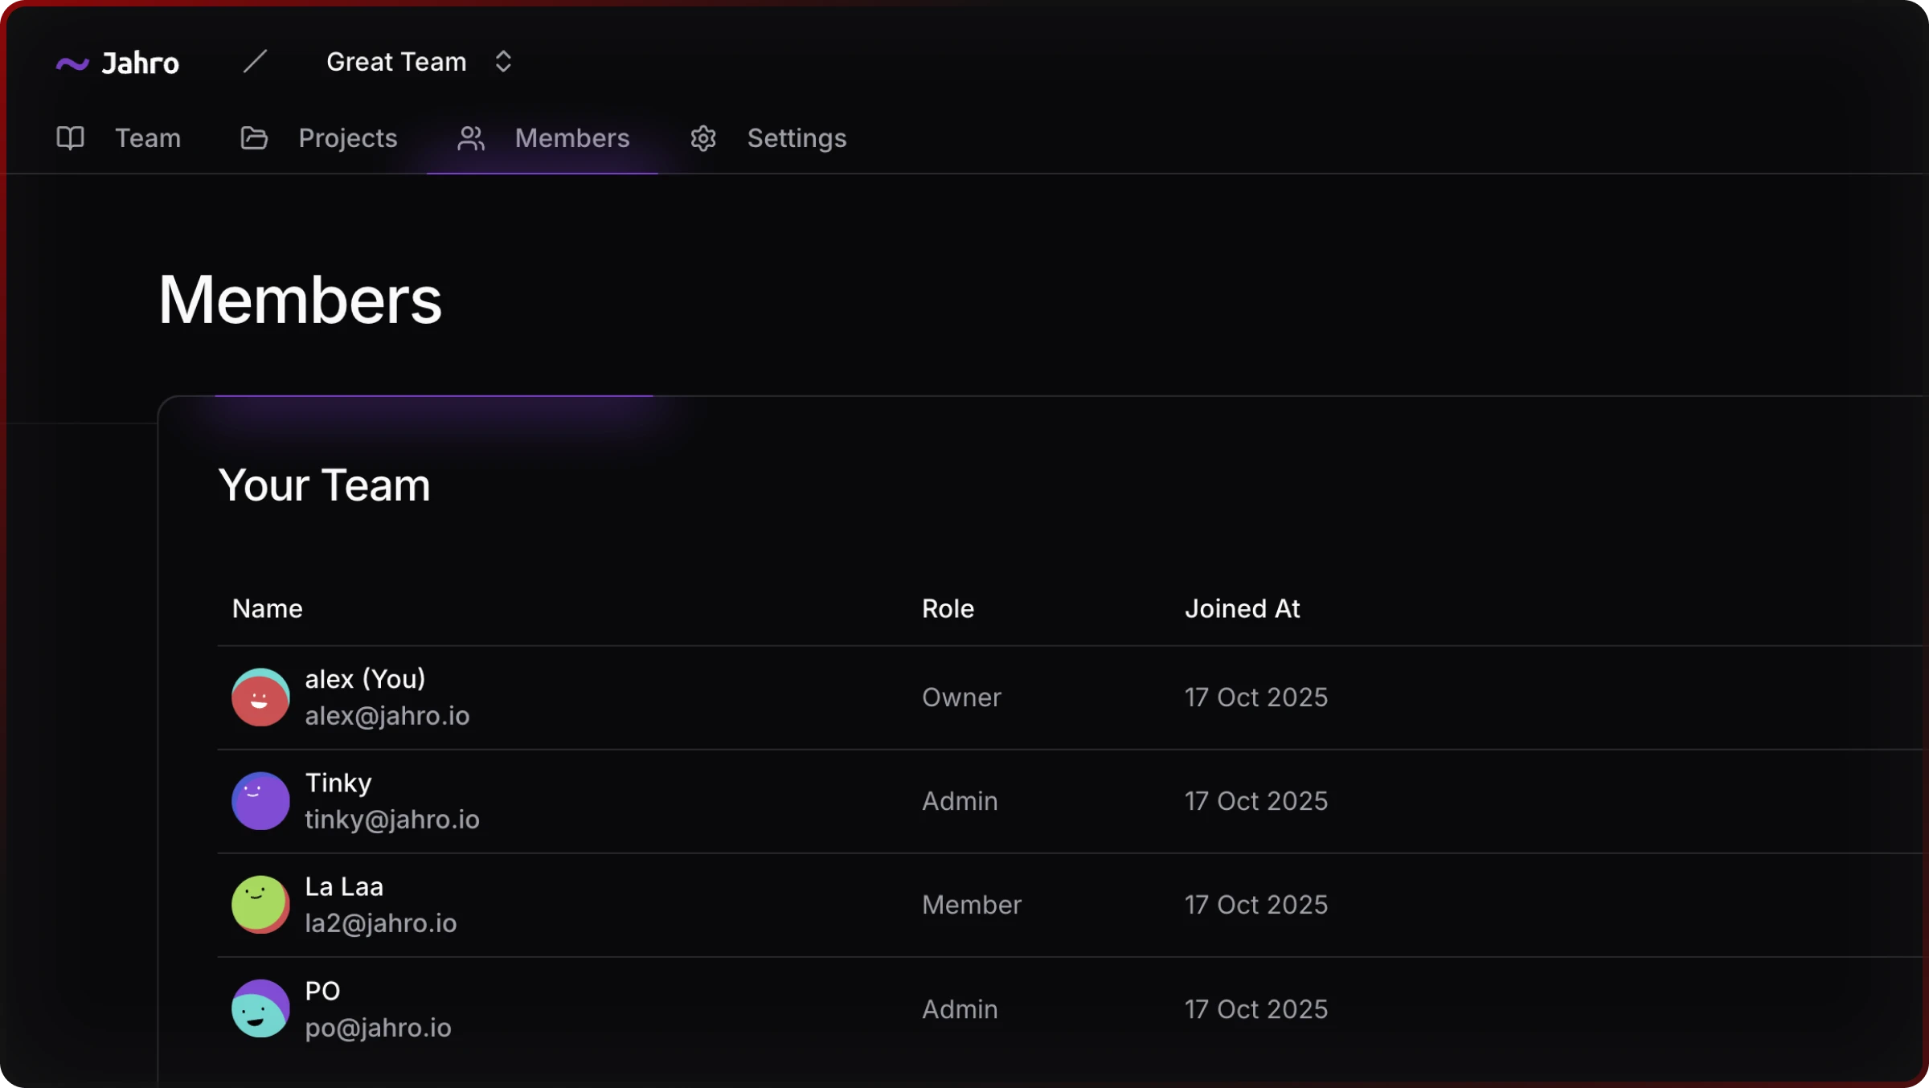Viewport: 1929px width, 1088px height.
Task: Switch to the Projects tab
Action: point(347,138)
